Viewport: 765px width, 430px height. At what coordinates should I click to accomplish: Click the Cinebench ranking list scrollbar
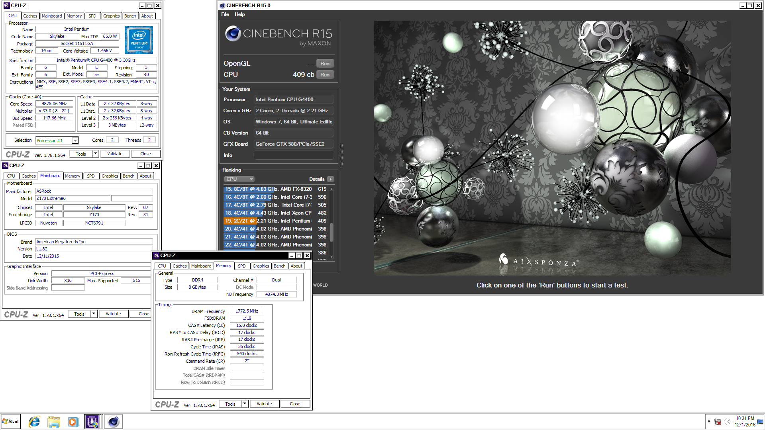[331, 232]
